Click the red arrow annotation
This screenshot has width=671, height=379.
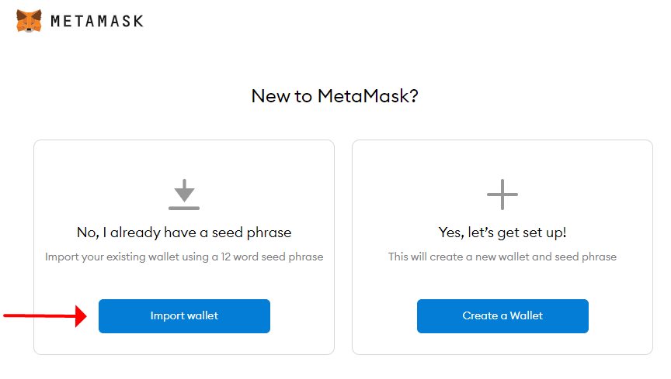point(45,316)
